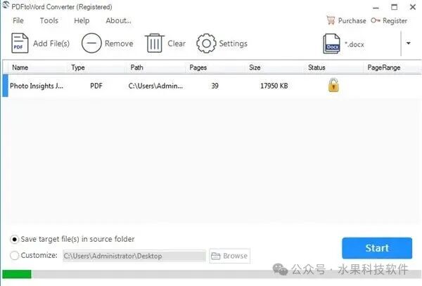Sort by the Pages column header
Viewport: 422px width, 286px height.
pyautogui.click(x=198, y=67)
